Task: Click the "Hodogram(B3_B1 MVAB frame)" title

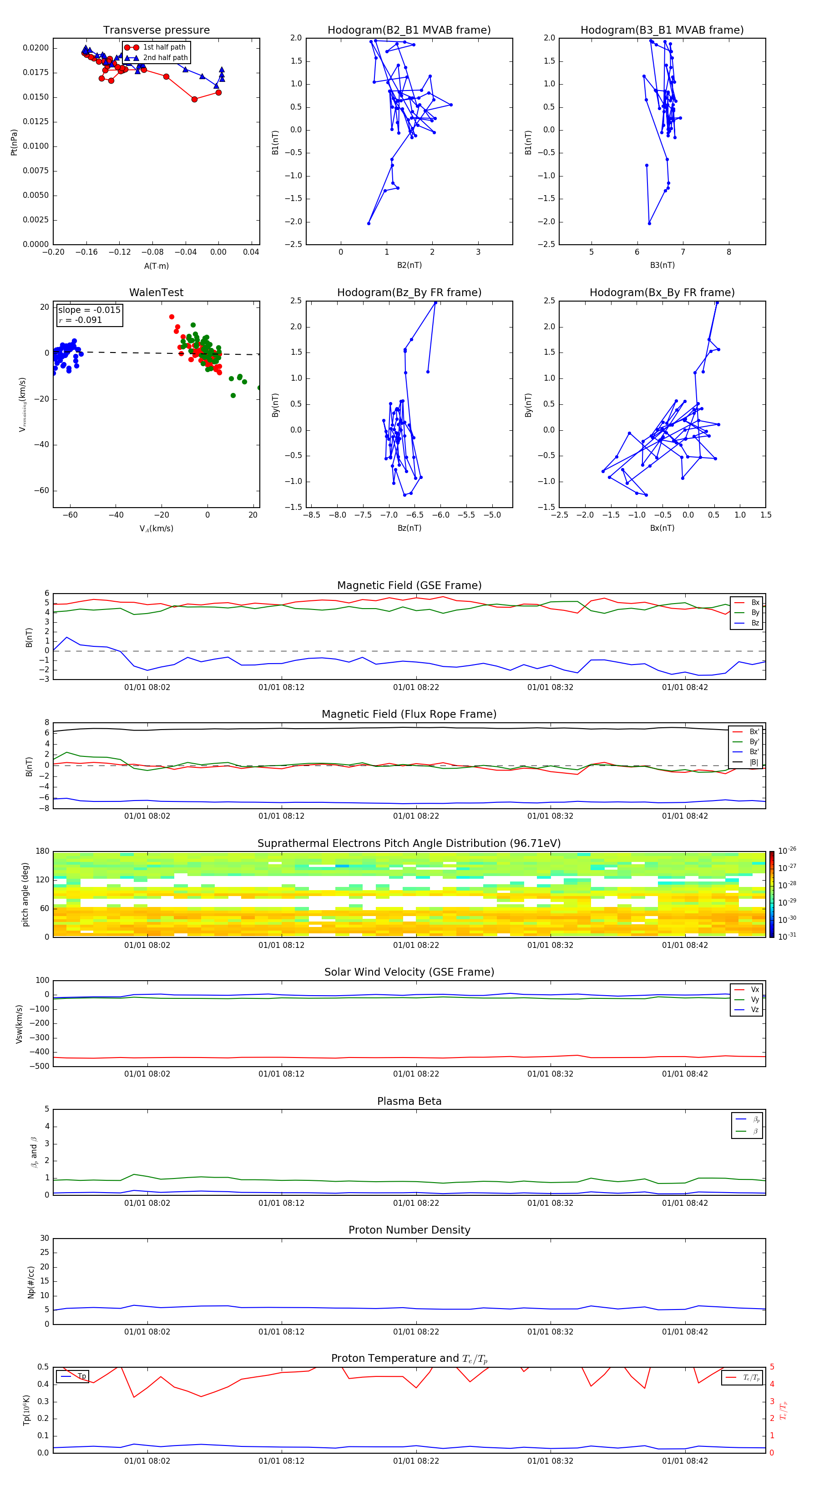Action: 662,30
